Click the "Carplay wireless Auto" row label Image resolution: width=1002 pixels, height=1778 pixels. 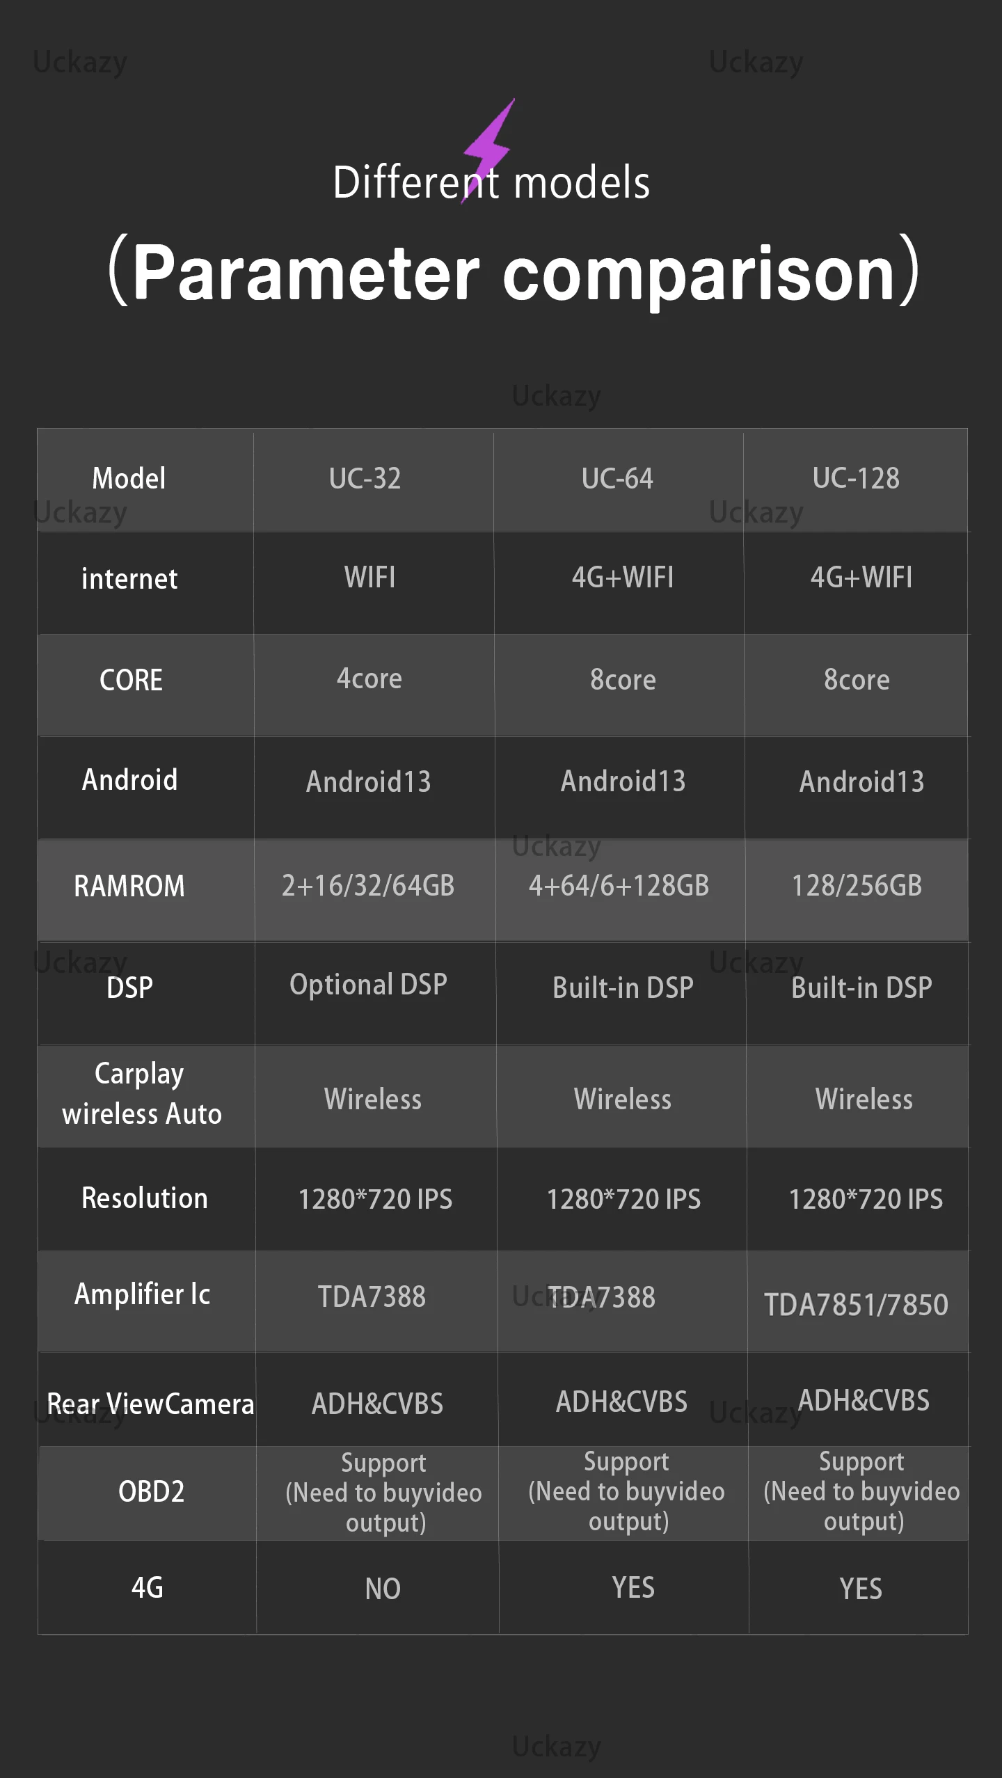pyautogui.click(x=141, y=1094)
